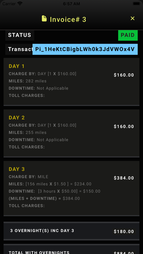
Task: Tap the Transaction label
Action: (19, 49)
